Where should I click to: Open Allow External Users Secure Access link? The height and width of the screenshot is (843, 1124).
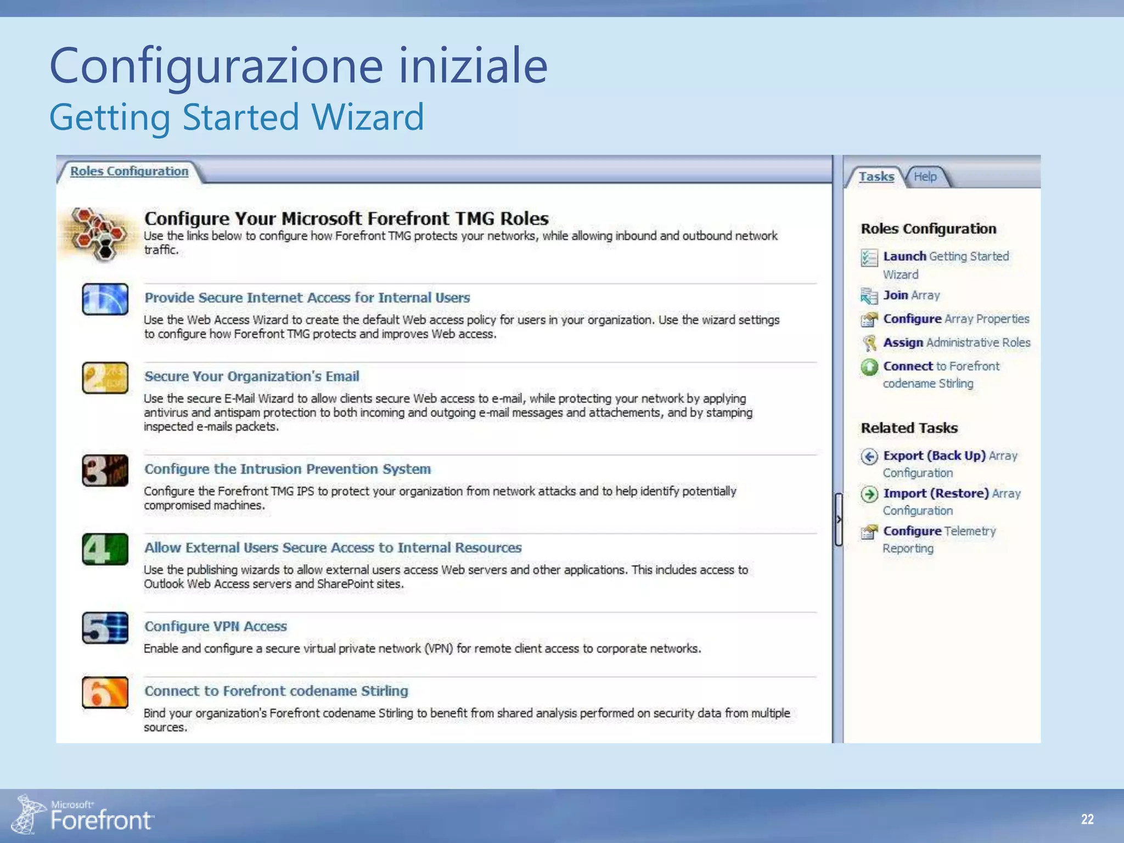click(333, 548)
